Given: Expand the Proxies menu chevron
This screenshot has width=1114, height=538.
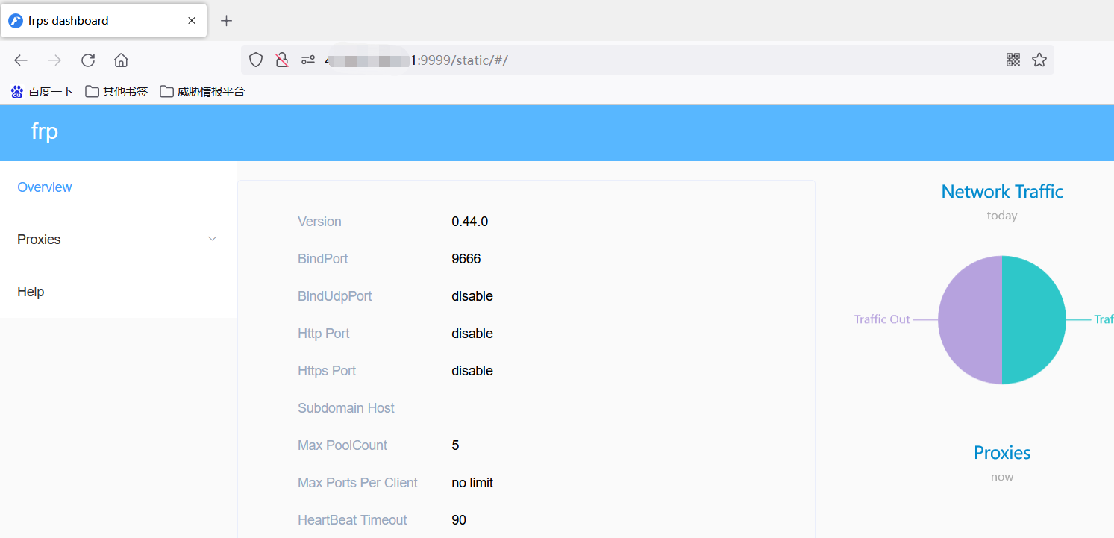Looking at the screenshot, I should [212, 239].
